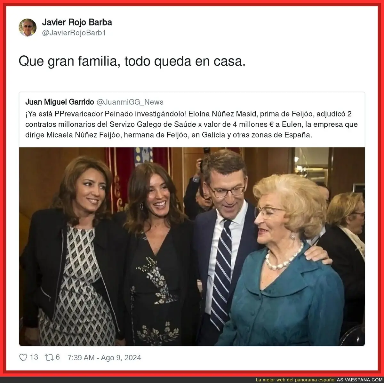Click the like count 13
This screenshot has width=384, height=383.
click(34, 357)
